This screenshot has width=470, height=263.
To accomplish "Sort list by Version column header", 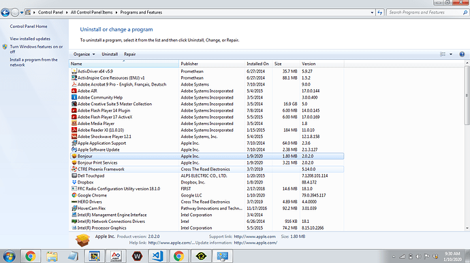I will [x=322, y=64].
